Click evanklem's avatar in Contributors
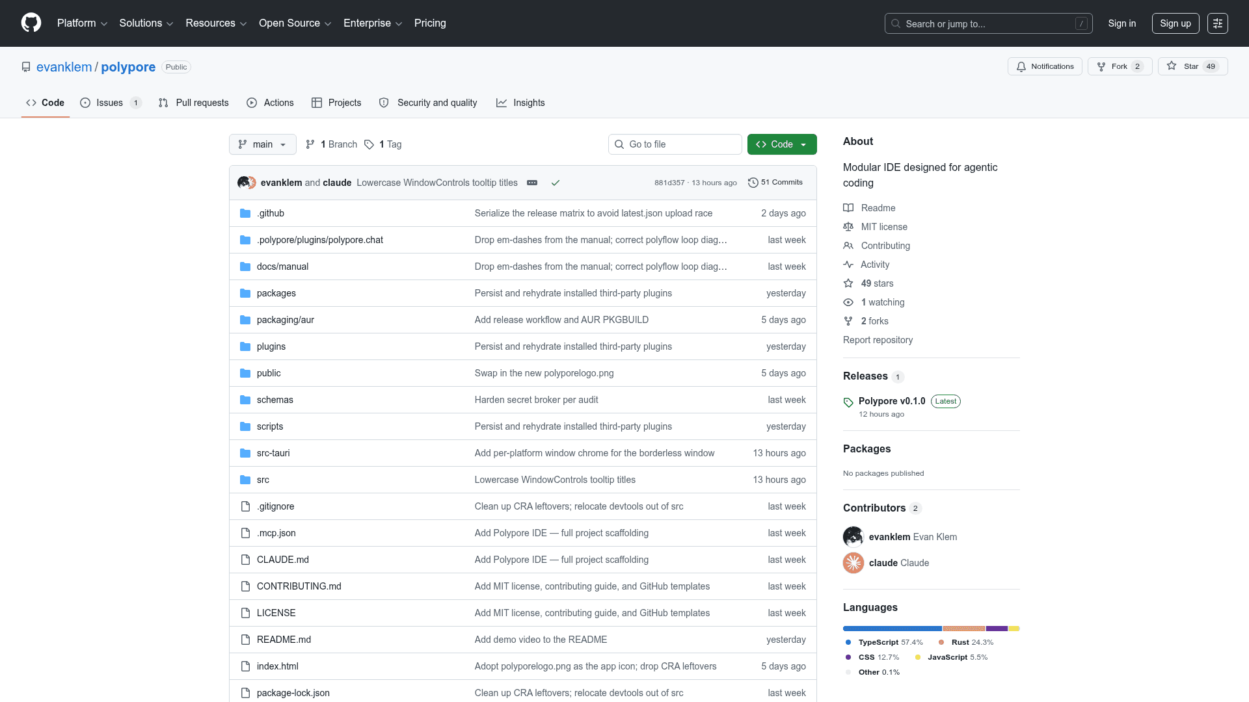 pyautogui.click(x=853, y=537)
